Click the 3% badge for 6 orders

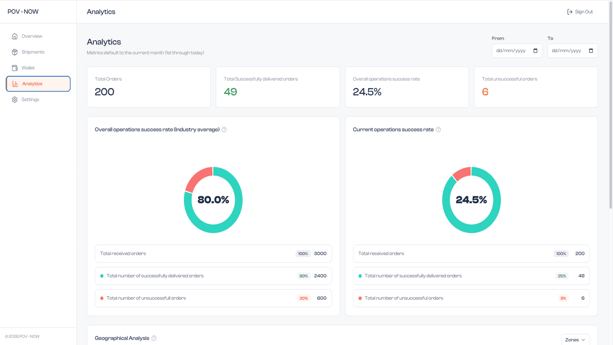563,298
